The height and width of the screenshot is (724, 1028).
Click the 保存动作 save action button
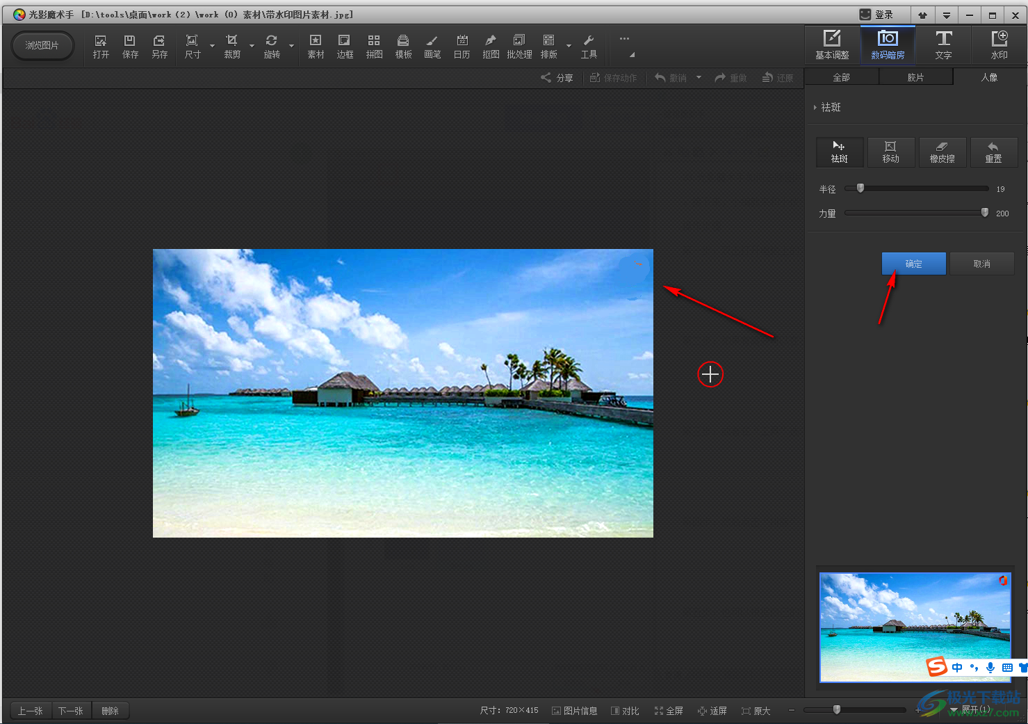pyautogui.click(x=613, y=78)
